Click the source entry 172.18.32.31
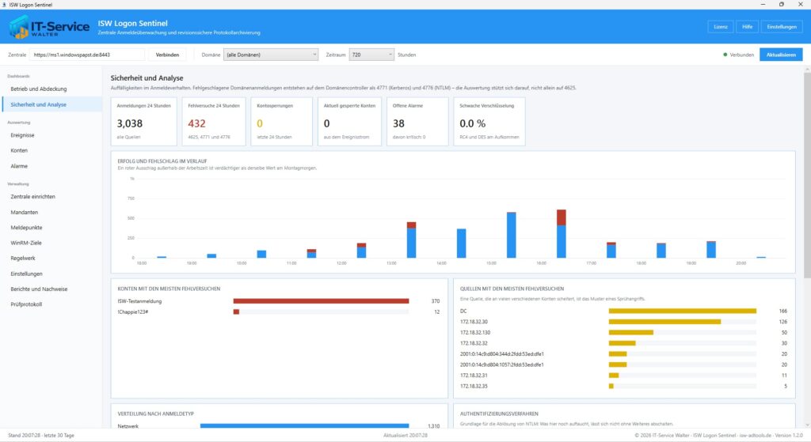811x442 pixels. point(474,376)
